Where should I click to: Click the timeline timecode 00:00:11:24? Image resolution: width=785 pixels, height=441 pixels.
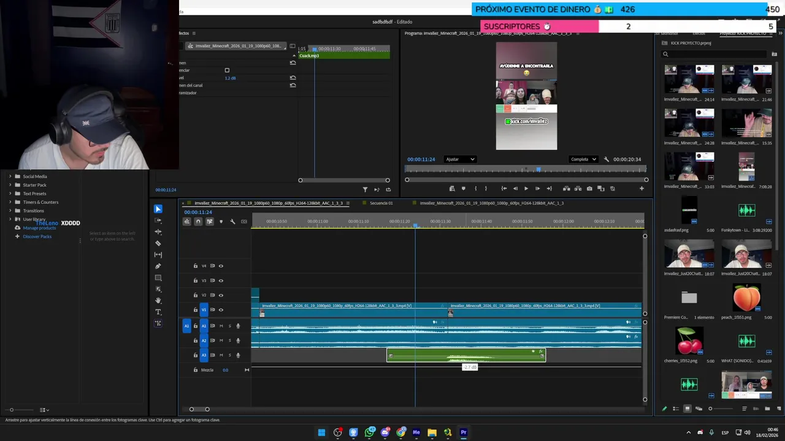(198, 213)
